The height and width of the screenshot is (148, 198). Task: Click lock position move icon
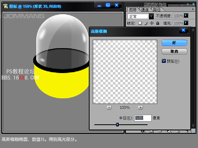pos(152,23)
